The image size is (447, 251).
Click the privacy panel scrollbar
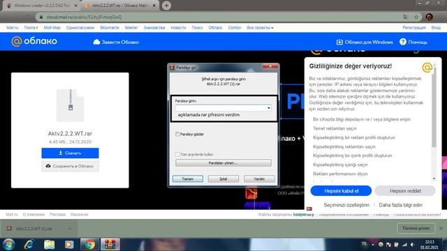click(434, 107)
